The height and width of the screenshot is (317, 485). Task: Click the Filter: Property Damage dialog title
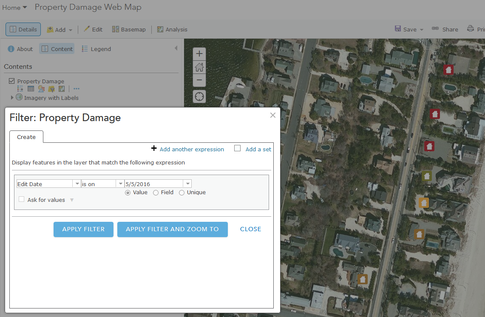[65, 118]
